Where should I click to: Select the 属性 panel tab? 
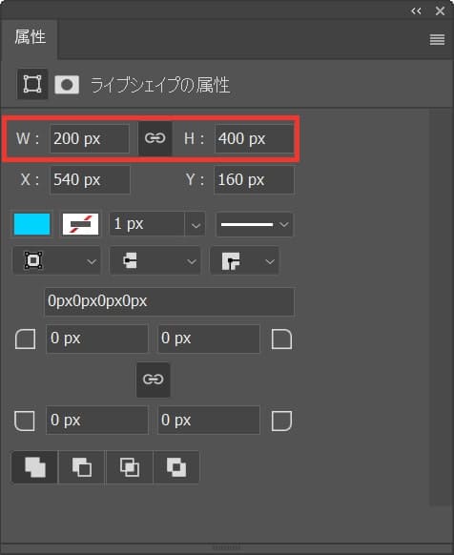click(x=30, y=37)
